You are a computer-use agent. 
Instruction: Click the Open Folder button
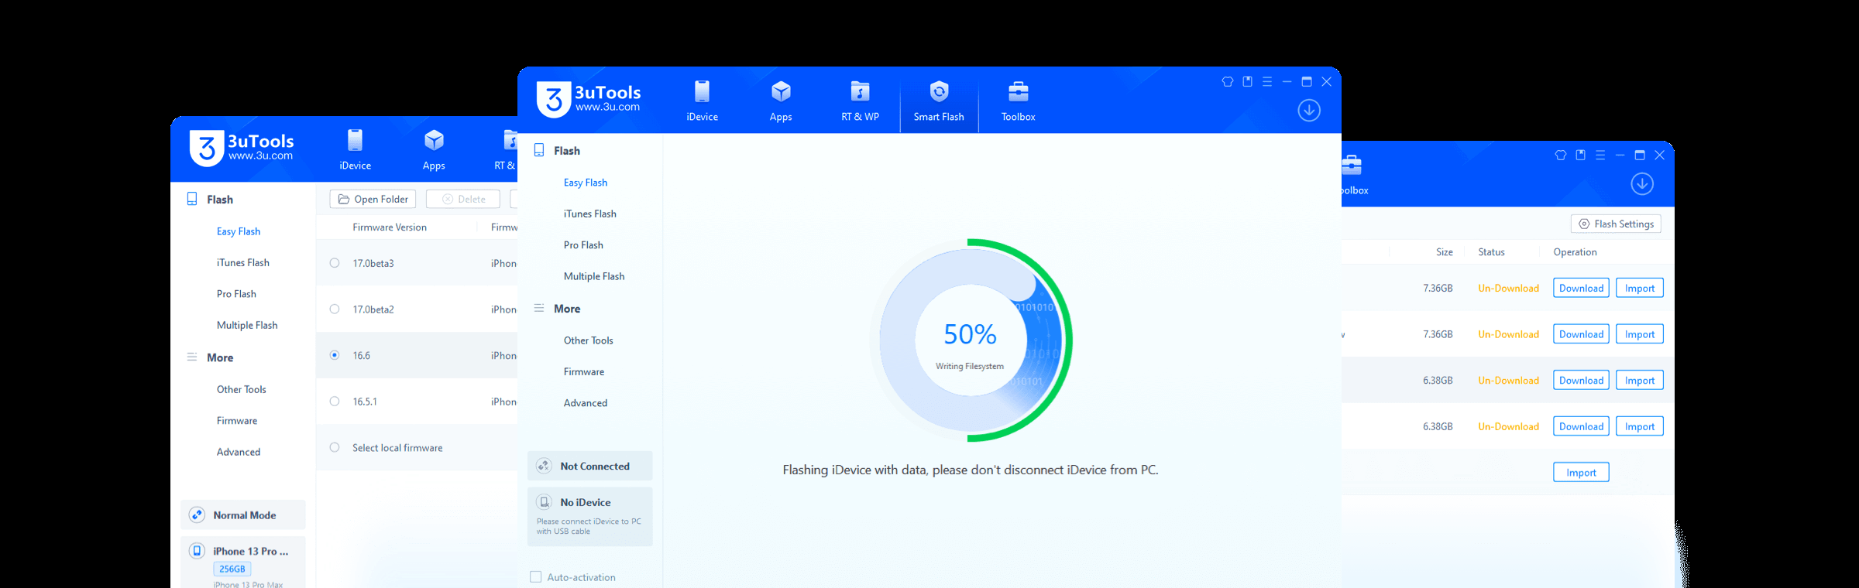373,199
